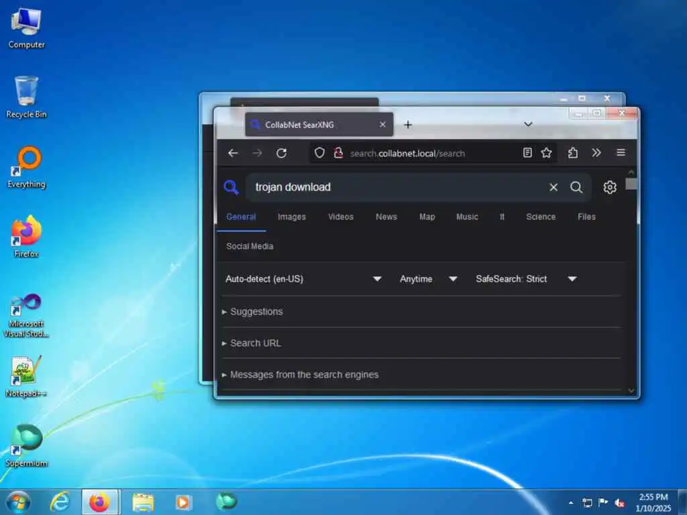Click the page vertical scrollbar thumb
The width and height of the screenshot is (687, 515).
tap(631, 184)
